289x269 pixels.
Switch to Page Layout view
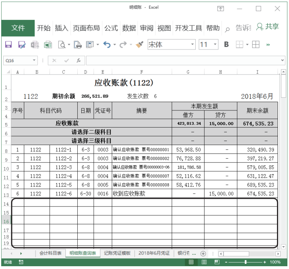point(204,262)
